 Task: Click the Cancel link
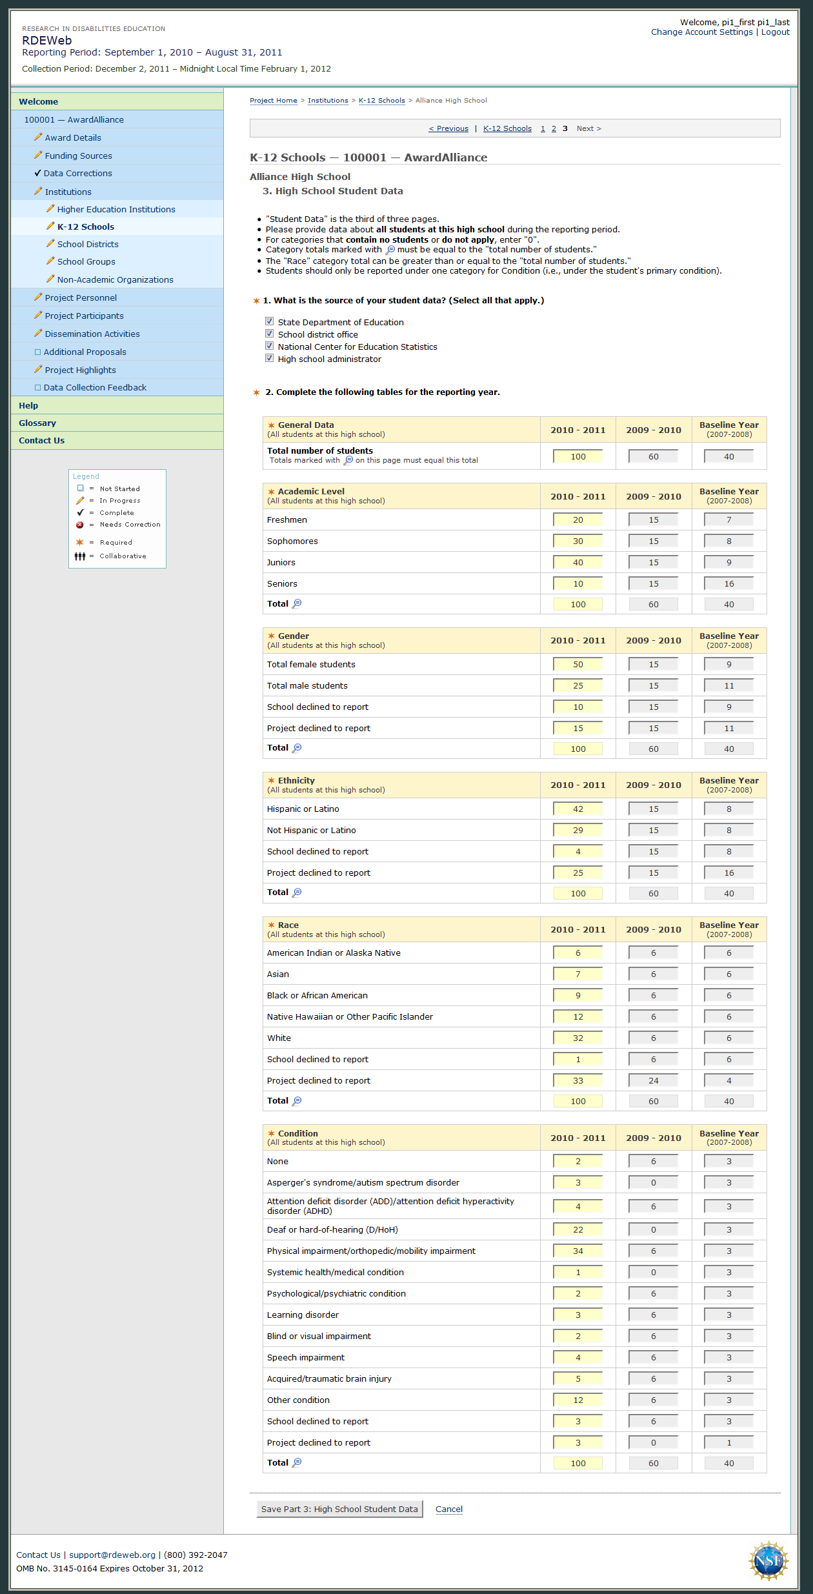click(449, 1509)
